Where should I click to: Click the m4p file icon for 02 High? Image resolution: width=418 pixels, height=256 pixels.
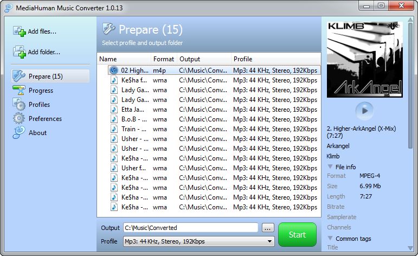tap(114, 71)
